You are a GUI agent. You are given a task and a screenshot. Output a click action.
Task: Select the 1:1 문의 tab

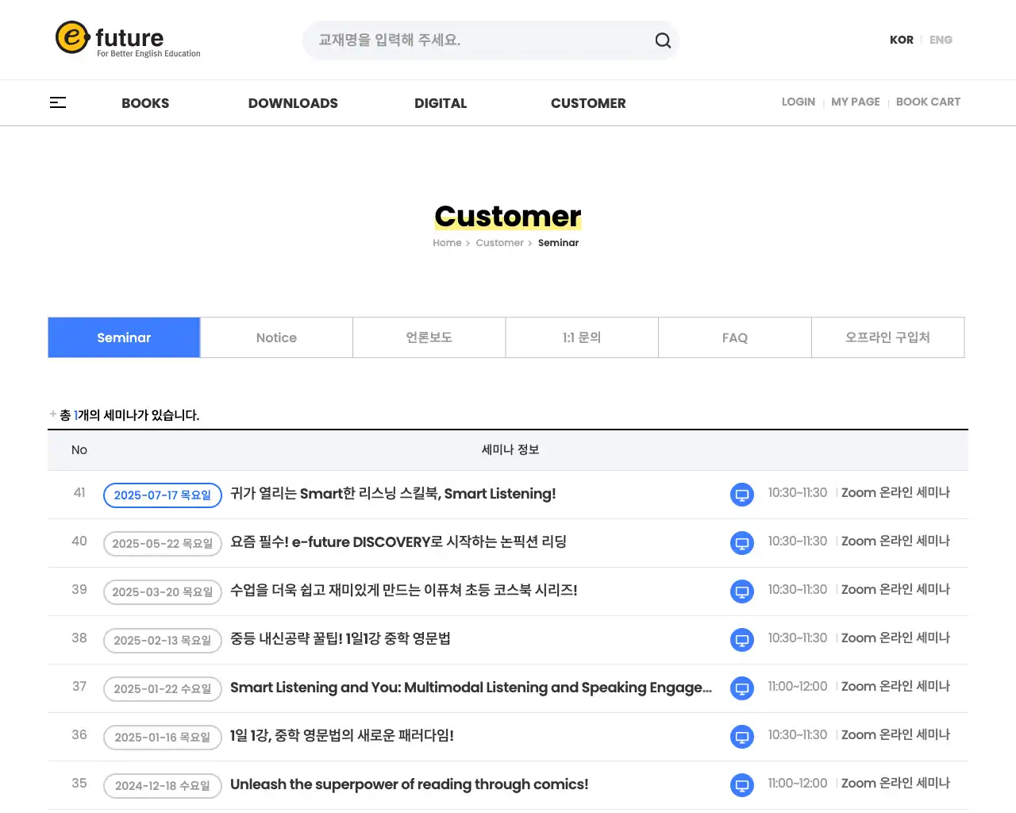click(x=582, y=337)
